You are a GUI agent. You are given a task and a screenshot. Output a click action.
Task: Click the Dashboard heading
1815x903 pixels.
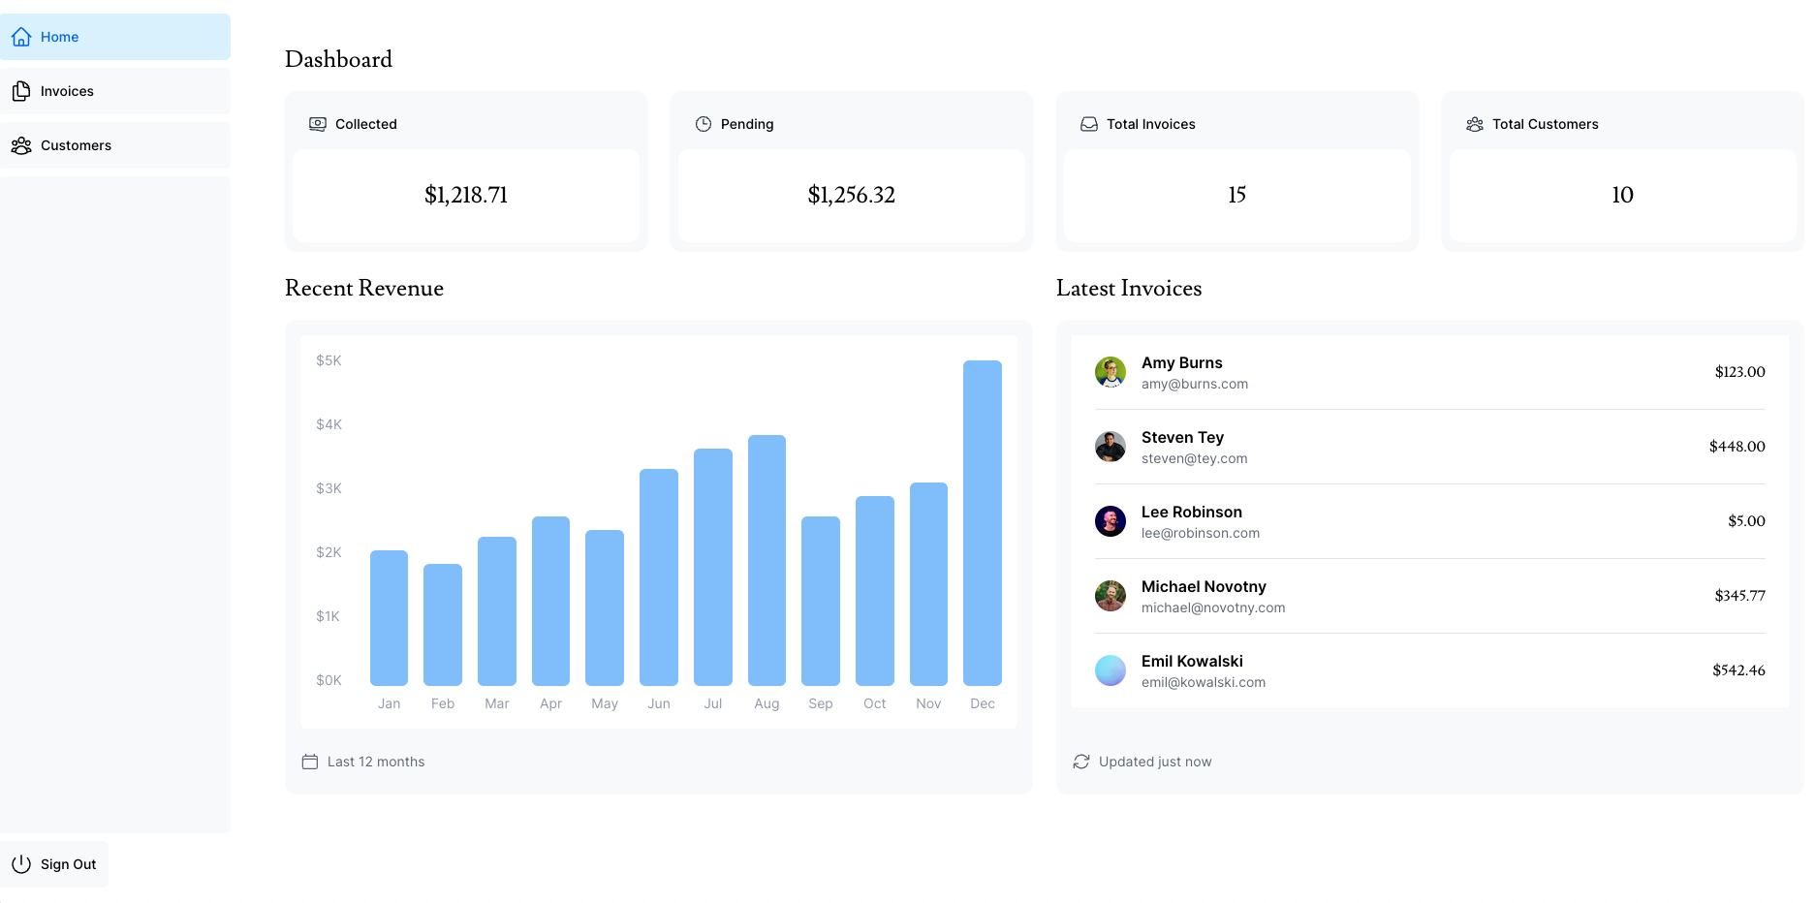click(x=338, y=59)
